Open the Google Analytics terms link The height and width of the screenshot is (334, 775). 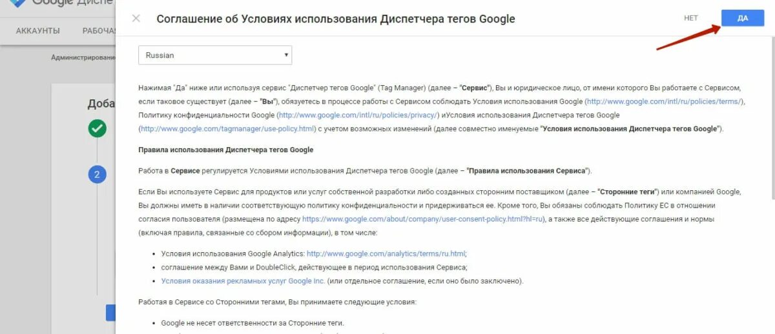tap(386, 253)
